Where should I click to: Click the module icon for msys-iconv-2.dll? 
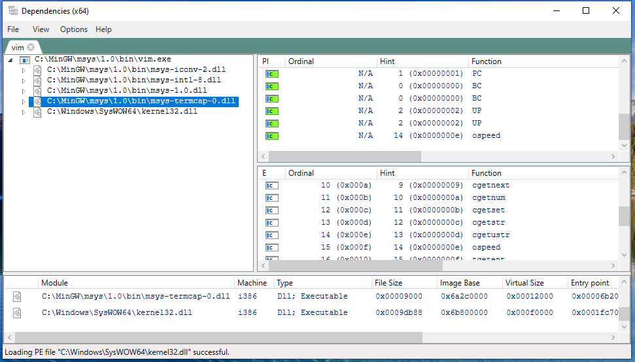coord(37,70)
